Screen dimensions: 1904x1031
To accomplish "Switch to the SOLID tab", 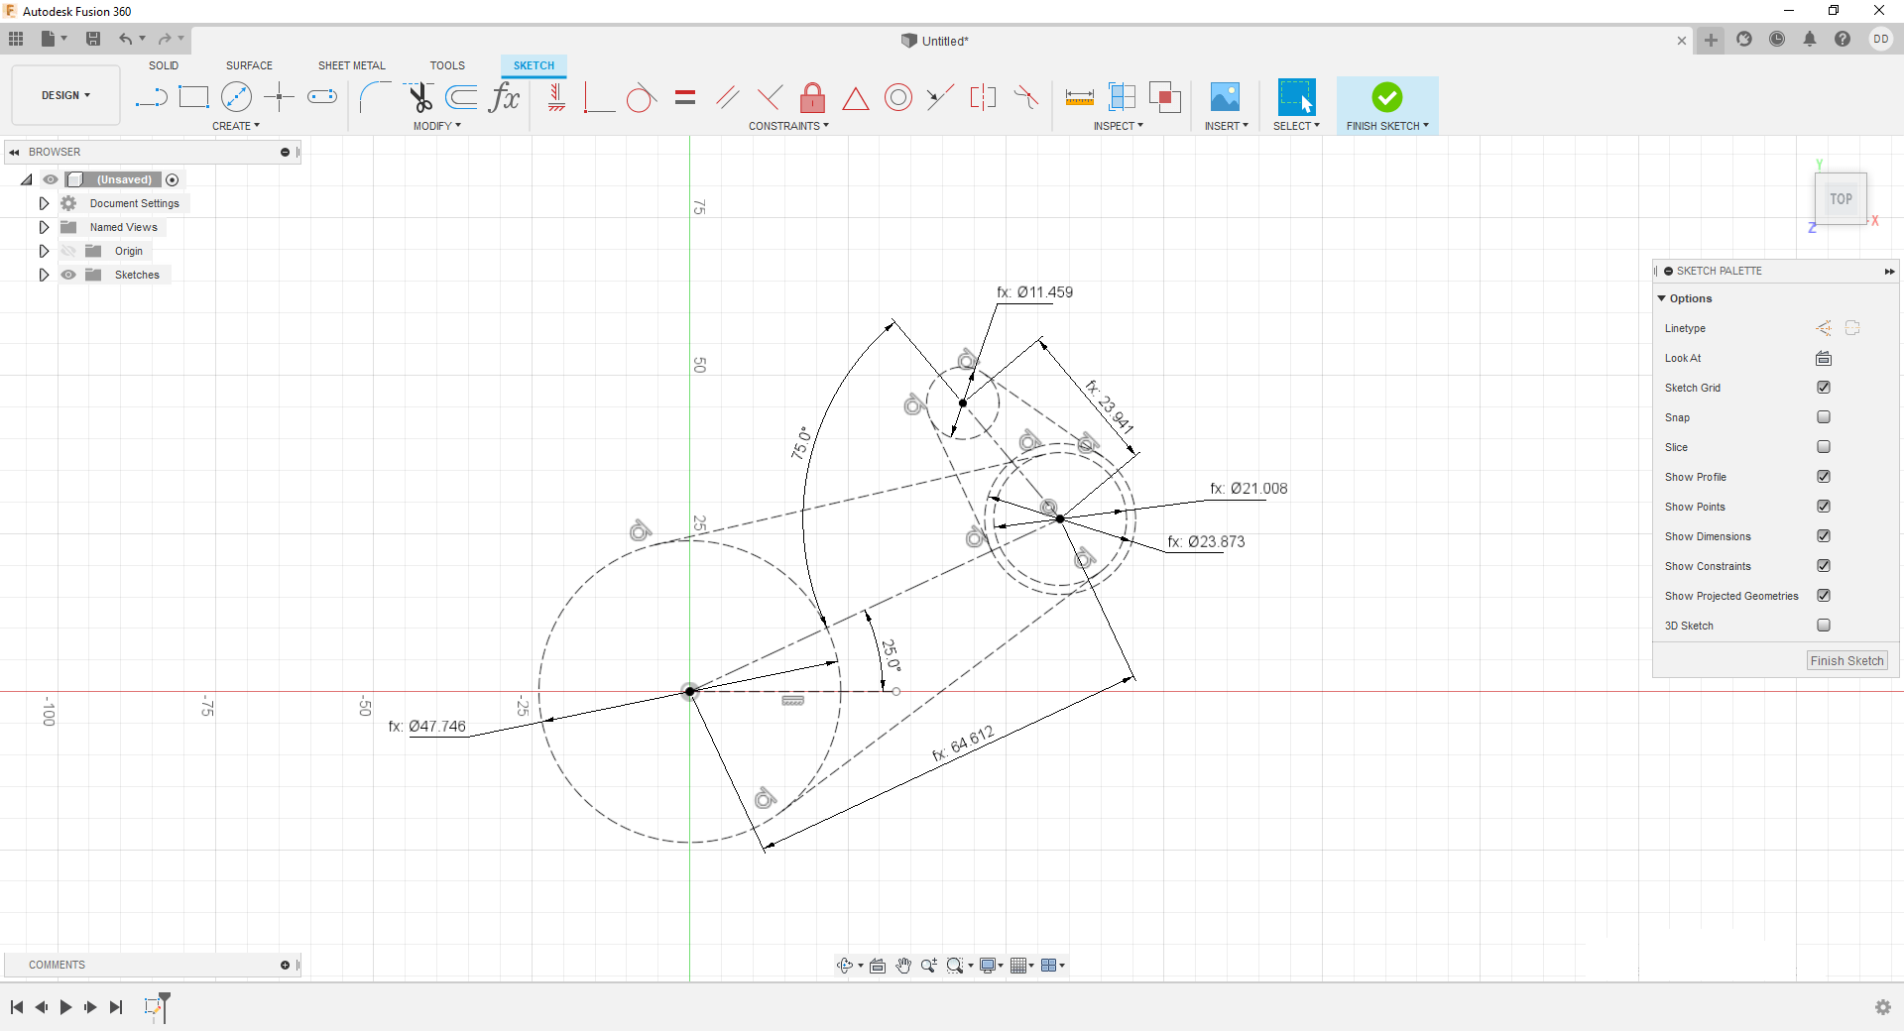I will tap(163, 65).
